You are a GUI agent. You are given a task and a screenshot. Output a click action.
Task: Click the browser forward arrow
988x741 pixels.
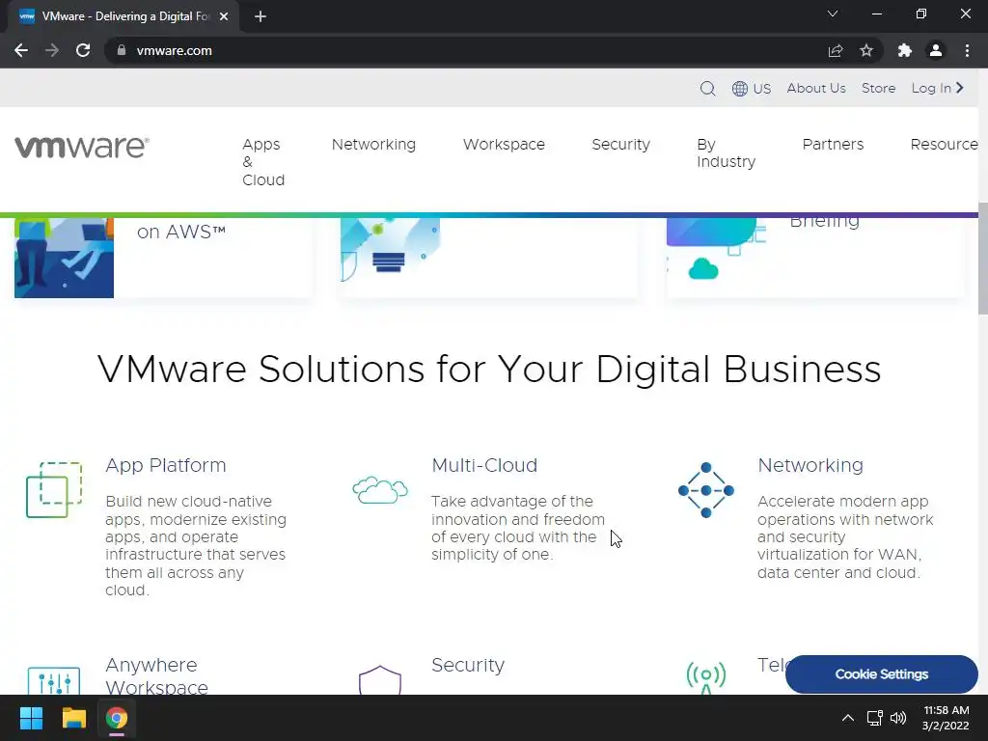[52, 50]
